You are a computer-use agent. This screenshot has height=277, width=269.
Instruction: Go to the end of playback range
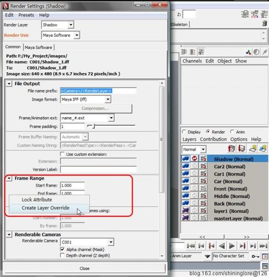[263, 246]
